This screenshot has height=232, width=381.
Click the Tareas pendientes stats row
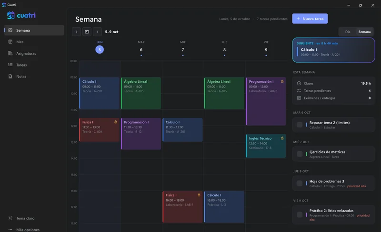333,90
